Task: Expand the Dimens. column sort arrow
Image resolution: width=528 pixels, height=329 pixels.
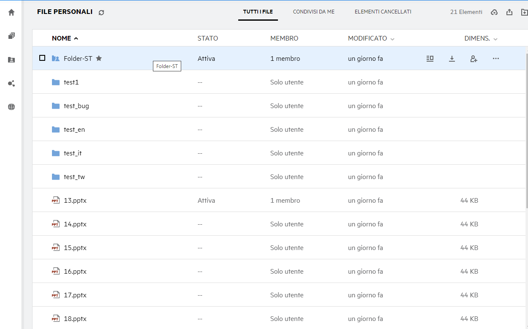Action: click(495, 39)
